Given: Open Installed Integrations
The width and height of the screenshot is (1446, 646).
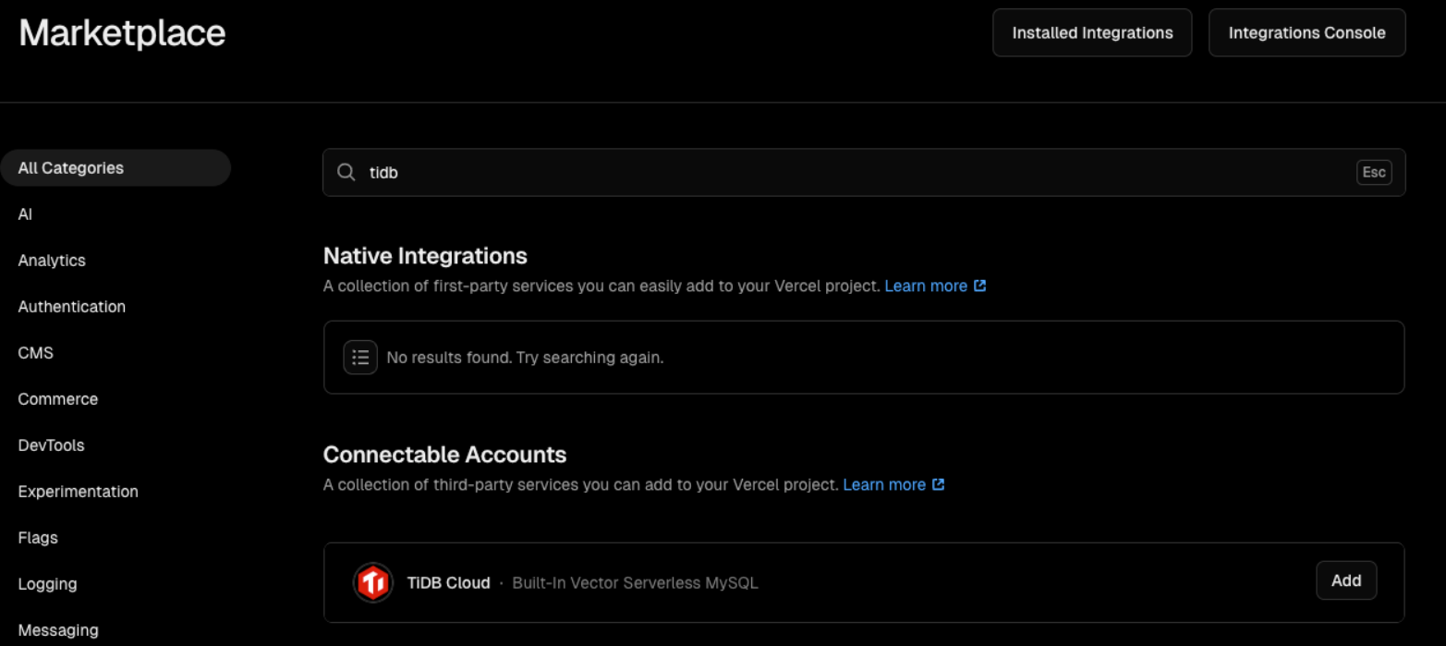Looking at the screenshot, I should click(x=1092, y=33).
